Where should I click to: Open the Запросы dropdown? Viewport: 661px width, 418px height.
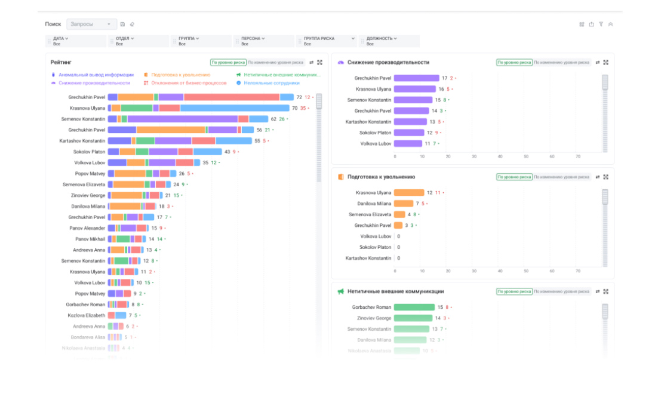(x=91, y=24)
